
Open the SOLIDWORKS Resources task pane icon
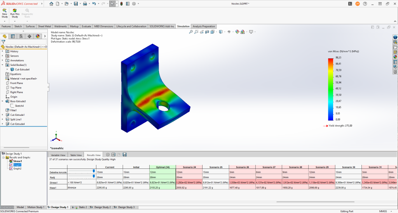coord(395,37)
